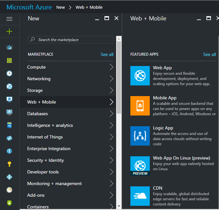Select Web + Mobile marketplace category
This screenshot has width=219, height=210.
point(68,102)
